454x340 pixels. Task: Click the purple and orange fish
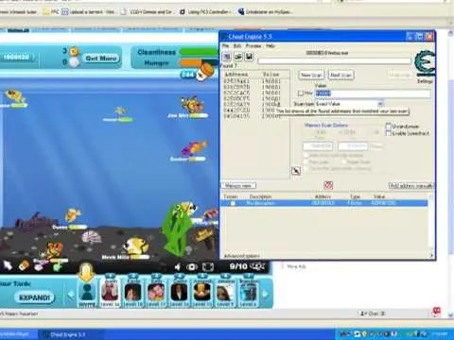pyautogui.click(x=195, y=148)
